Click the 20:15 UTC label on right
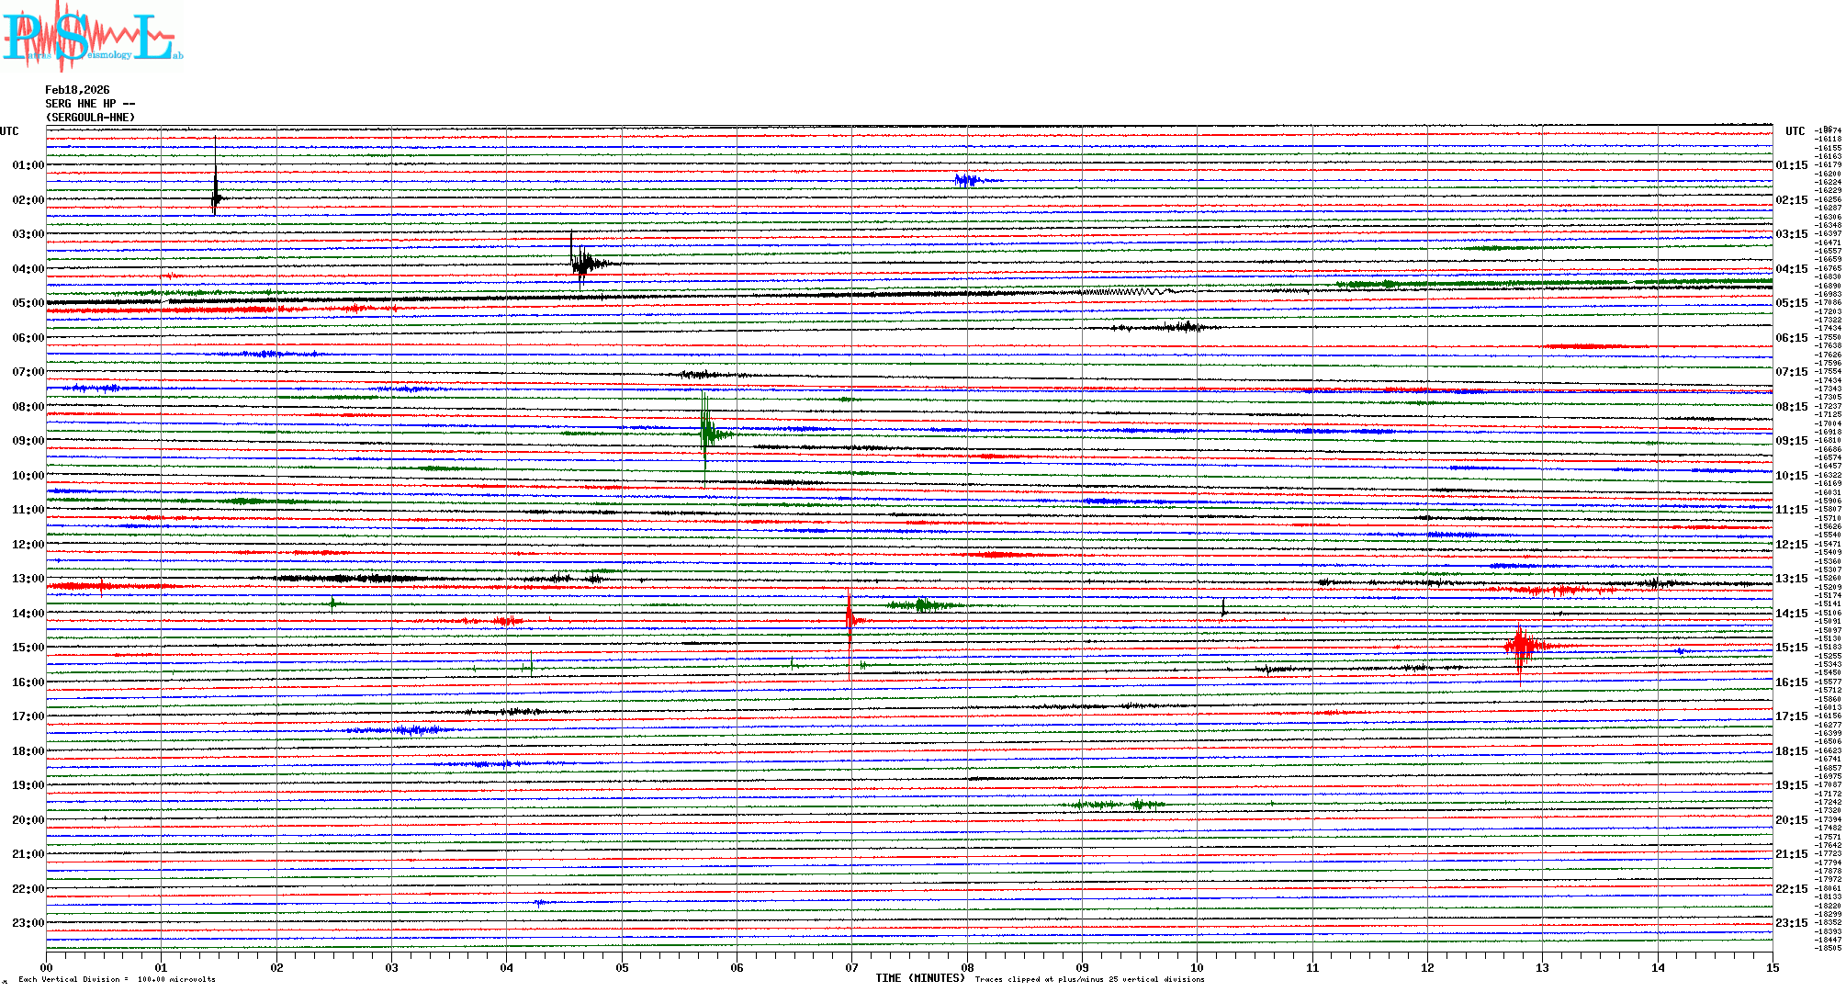 [x=1791, y=820]
